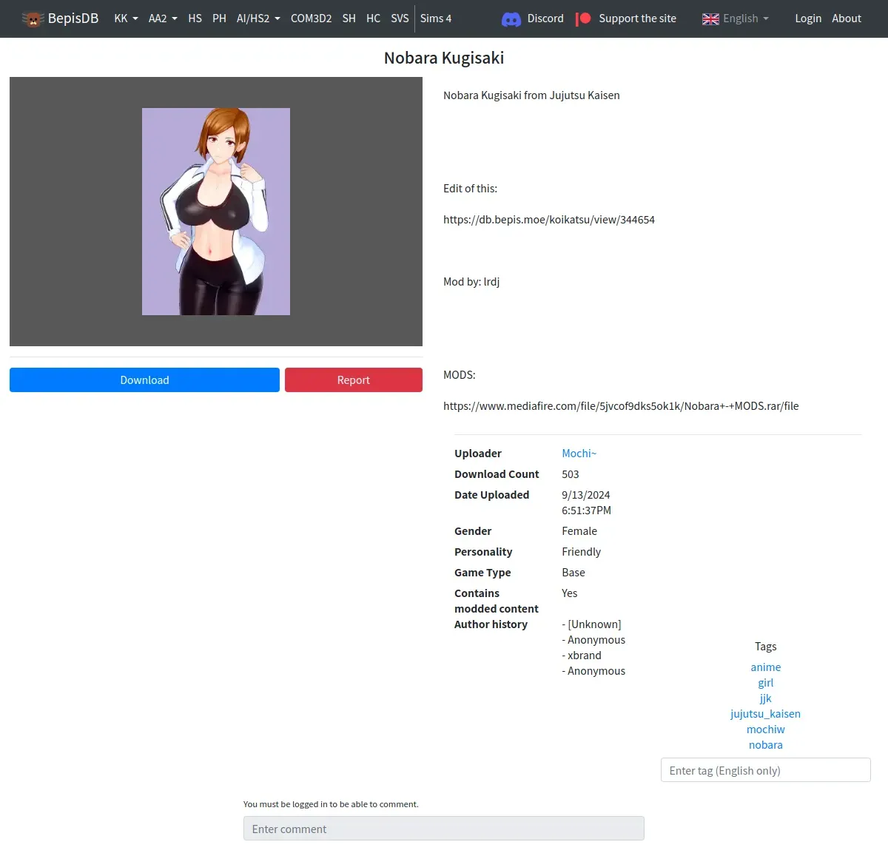Viewport: 888px width, 856px height.
Task: Click the blue Download button
Action: [144, 380]
